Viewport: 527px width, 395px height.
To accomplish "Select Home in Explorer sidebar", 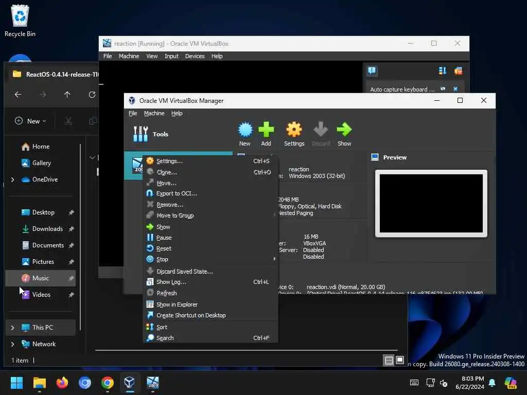I will pos(40,147).
